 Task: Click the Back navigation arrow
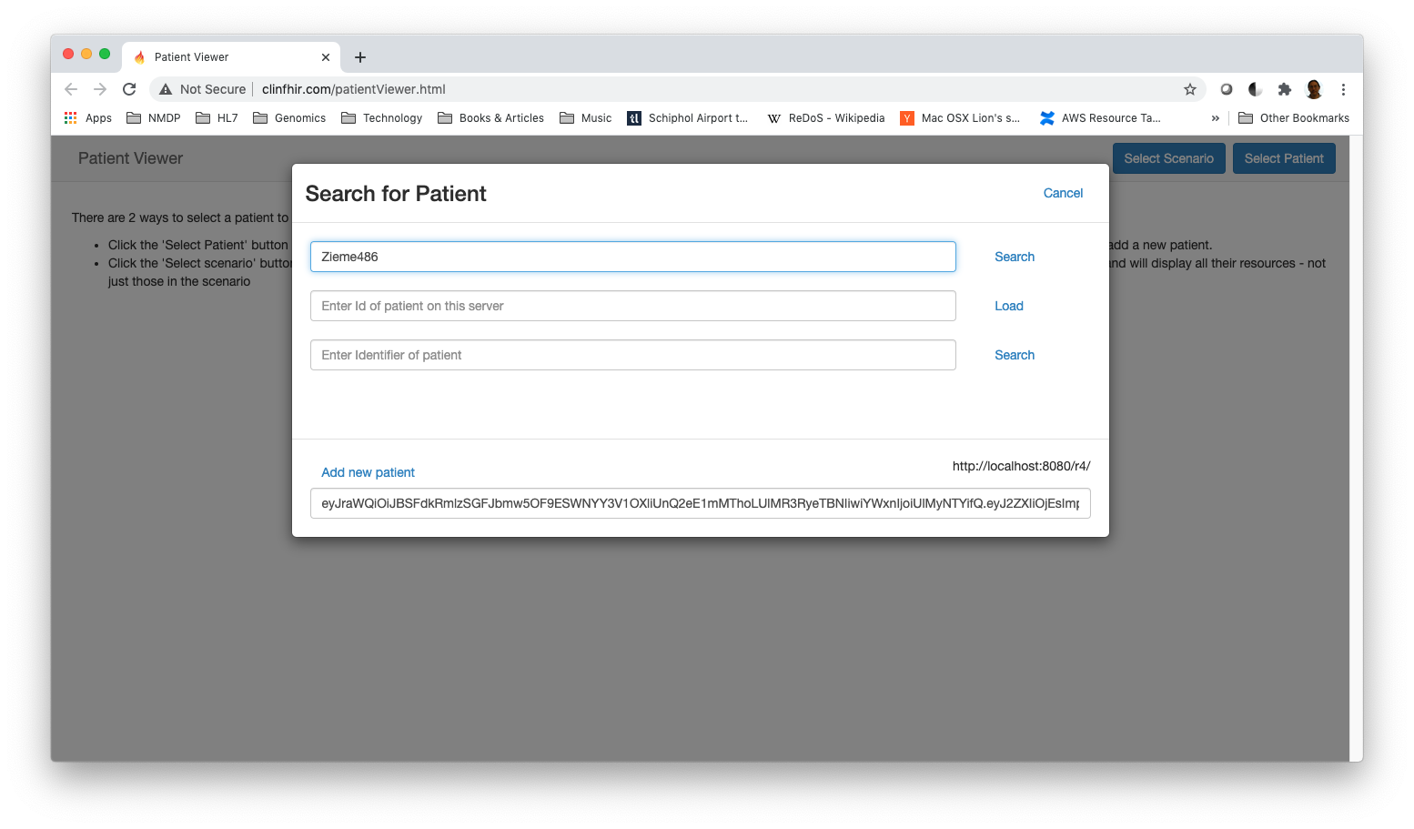(x=70, y=89)
